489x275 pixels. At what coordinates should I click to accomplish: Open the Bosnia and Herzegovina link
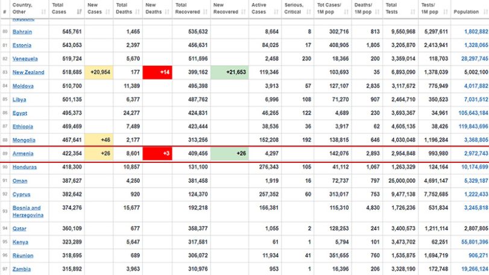tap(28, 212)
